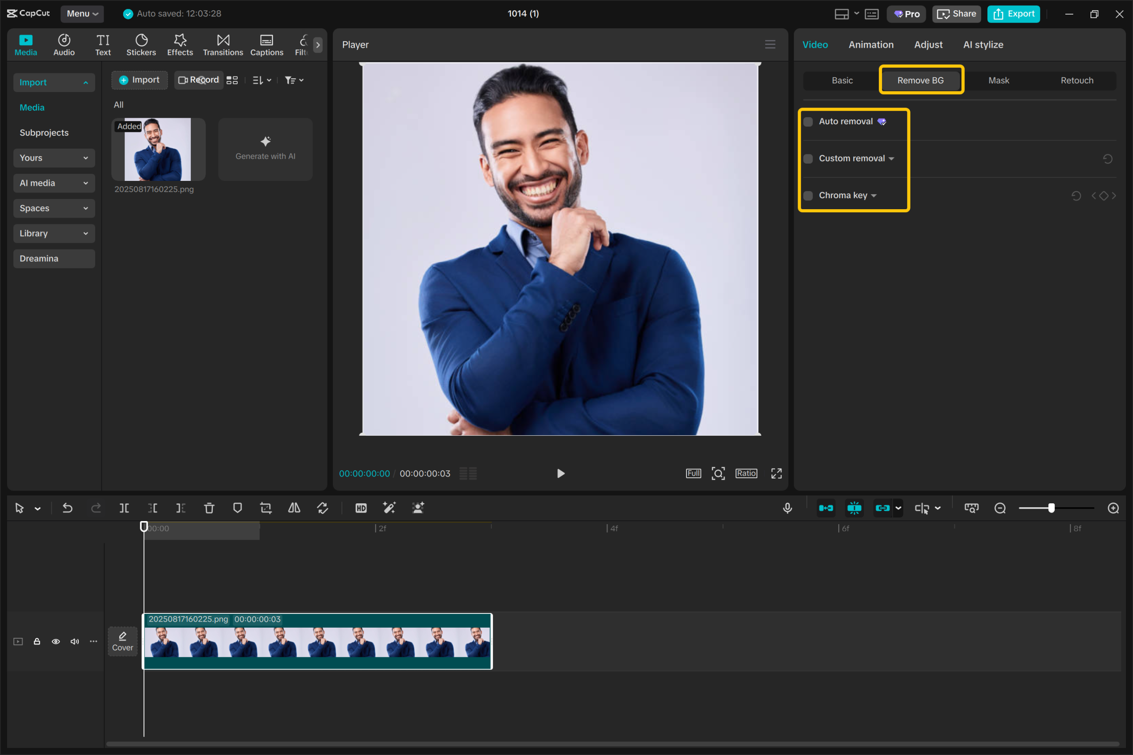Click the Undo arrow in timeline toolbar
This screenshot has height=755, width=1133.
tap(67, 508)
